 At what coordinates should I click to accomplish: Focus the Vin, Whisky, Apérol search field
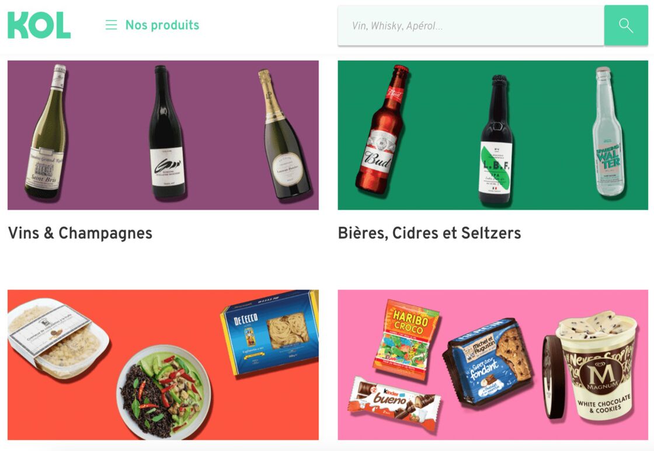coord(471,26)
